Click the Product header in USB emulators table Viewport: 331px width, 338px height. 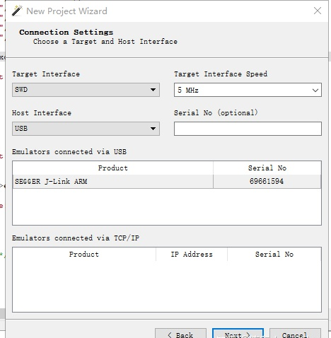click(113, 168)
